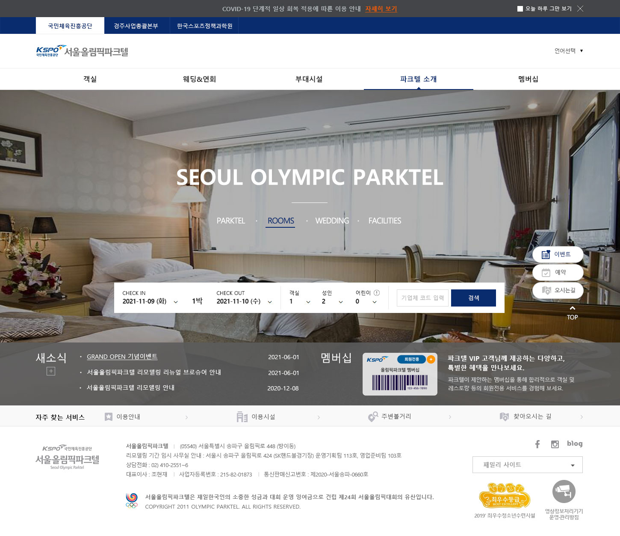Show the ROOMS hero slide
The width and height of the screenshot is (620, 536).
point(280,221)
